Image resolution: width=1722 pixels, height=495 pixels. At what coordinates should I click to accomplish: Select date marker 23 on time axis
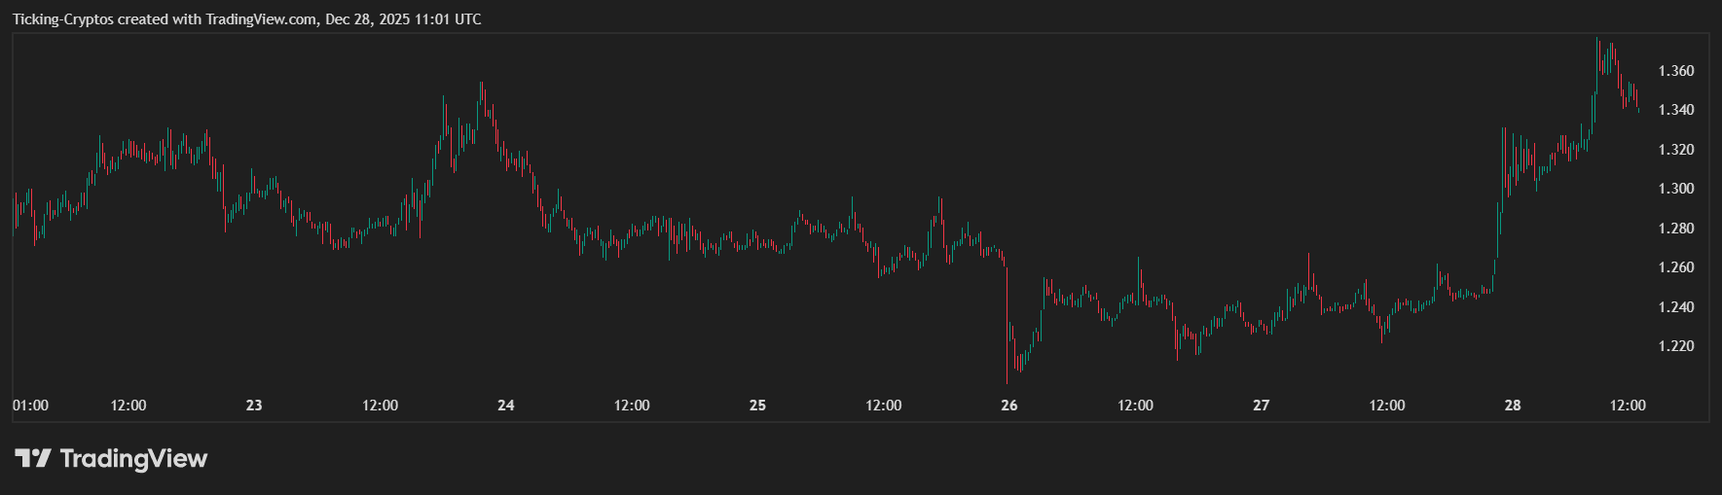coord(254,406)
